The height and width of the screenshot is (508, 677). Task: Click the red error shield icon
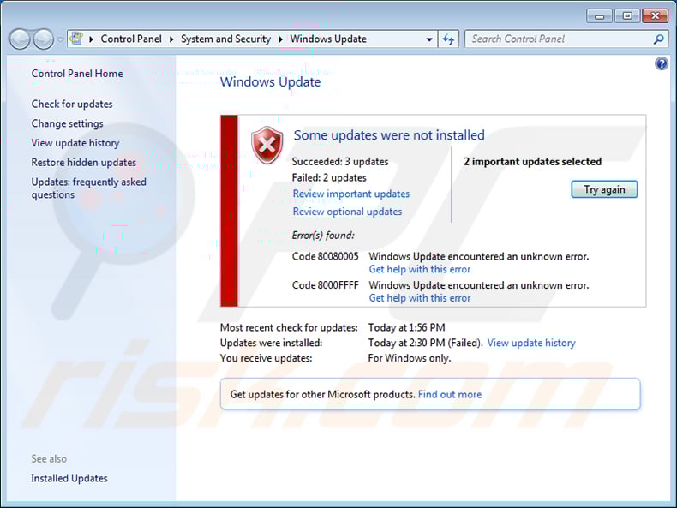click(267, 146)
